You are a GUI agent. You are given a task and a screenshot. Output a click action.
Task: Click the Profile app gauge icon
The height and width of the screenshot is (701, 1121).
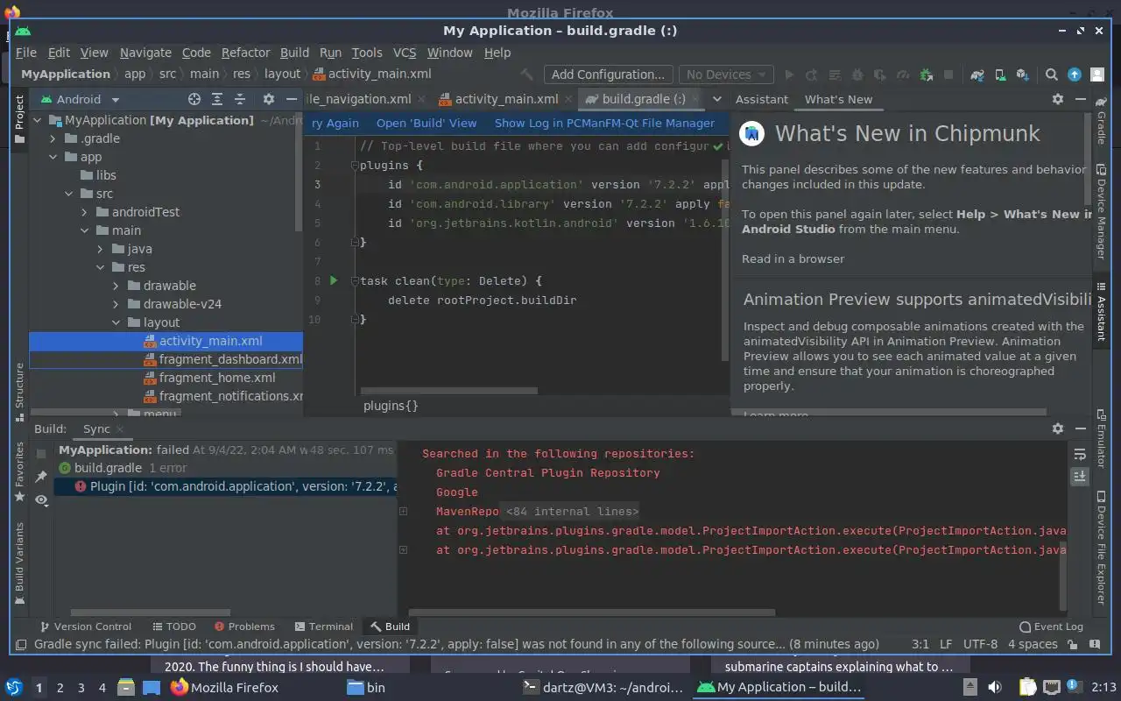903,74
